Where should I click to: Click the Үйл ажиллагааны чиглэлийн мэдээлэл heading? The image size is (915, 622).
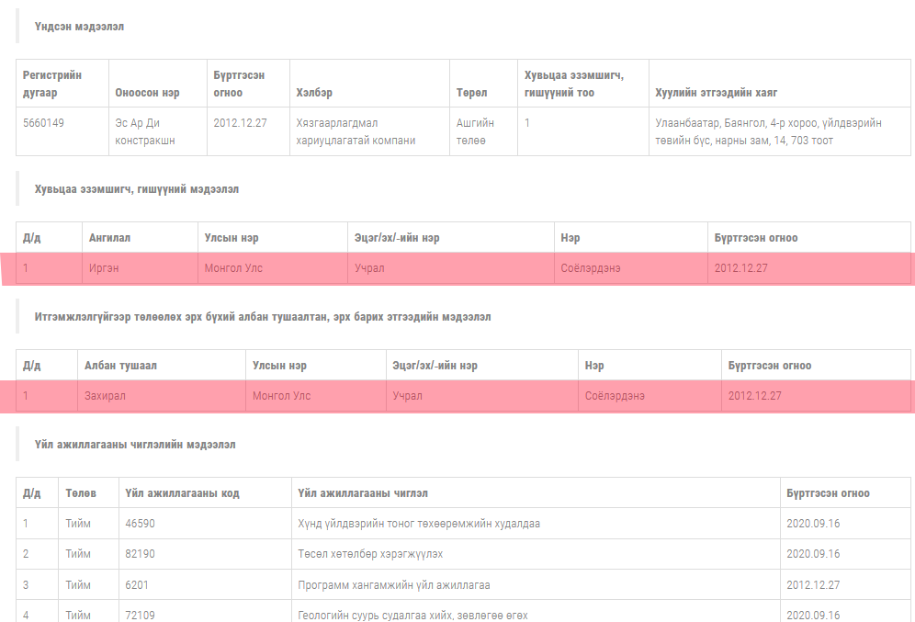[135, 445]
